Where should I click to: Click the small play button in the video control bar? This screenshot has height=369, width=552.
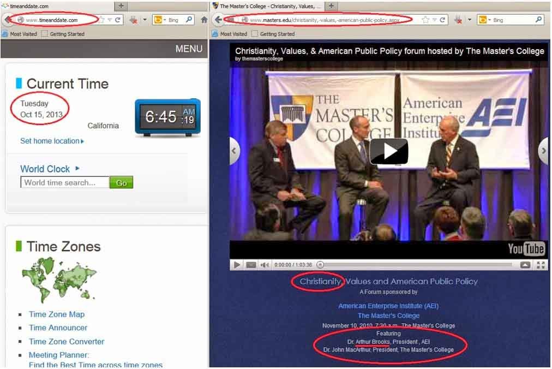[x=237, y=265]
